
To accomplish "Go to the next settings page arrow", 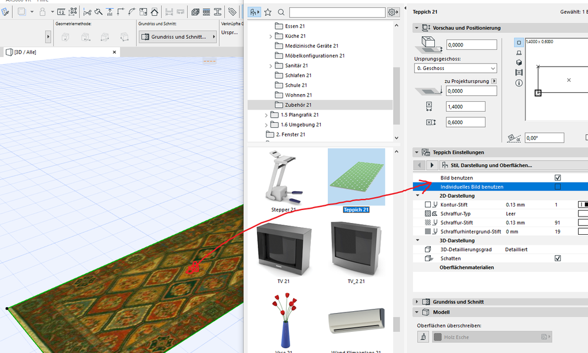I will [432, 165].
